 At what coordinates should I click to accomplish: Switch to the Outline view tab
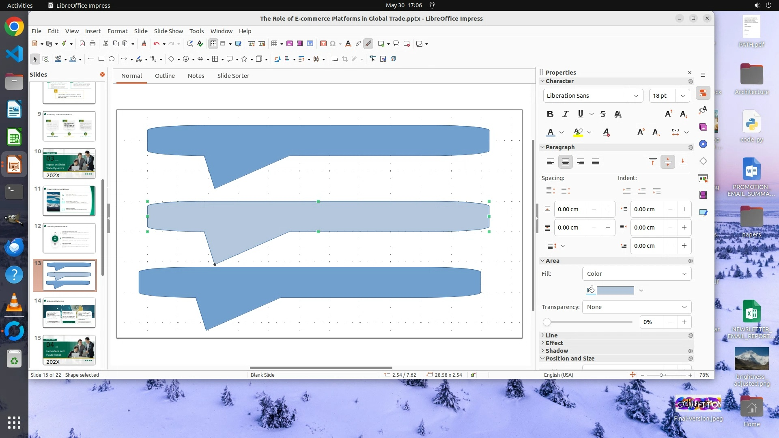[165, 76]
